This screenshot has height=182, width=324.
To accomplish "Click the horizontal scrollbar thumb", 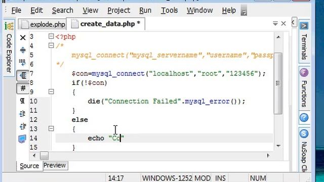I will pos(44,156).
